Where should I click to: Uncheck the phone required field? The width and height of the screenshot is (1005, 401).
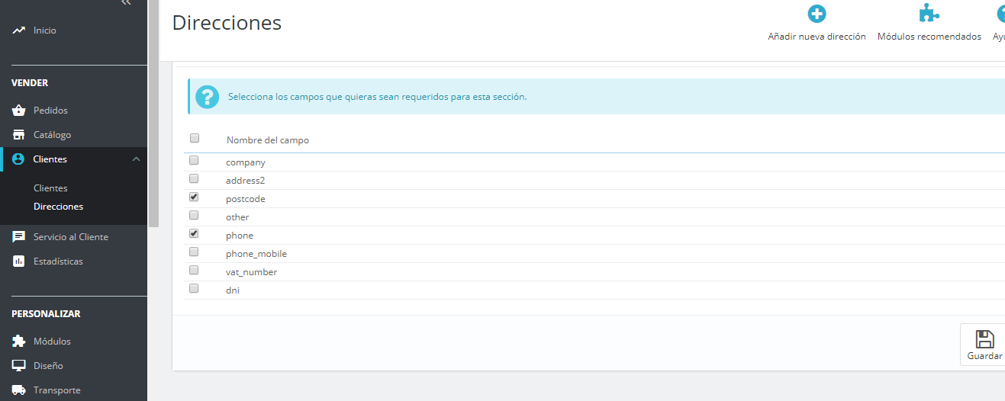pos(194,234)
